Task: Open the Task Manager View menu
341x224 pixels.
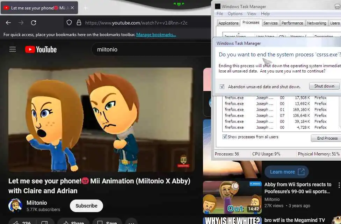Action: 252,14
